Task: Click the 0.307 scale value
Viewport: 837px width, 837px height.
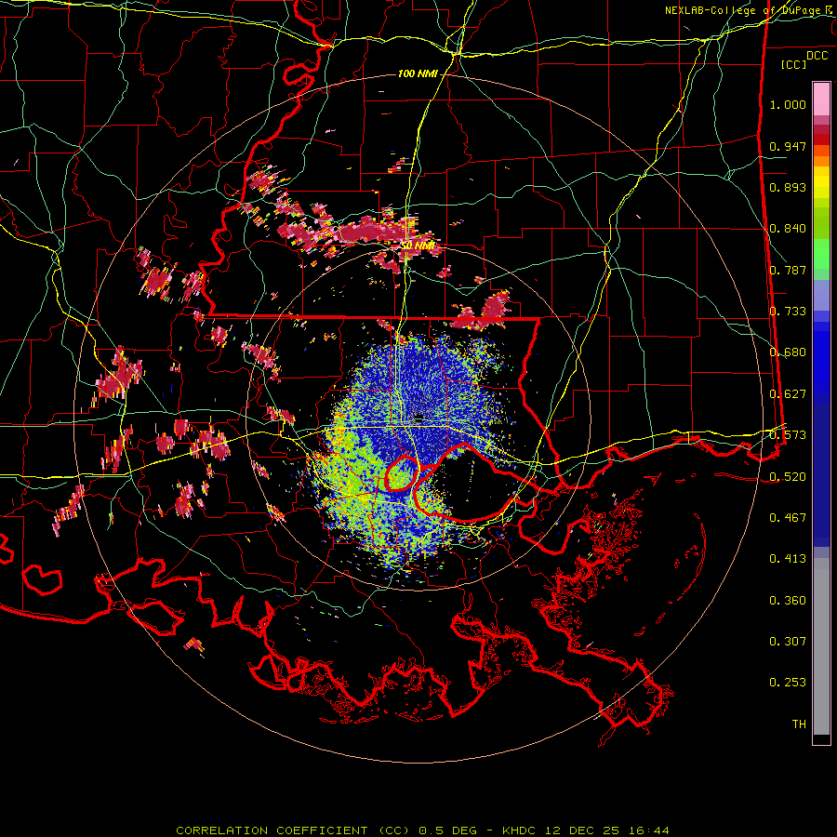Action: (x=788, y=642)
